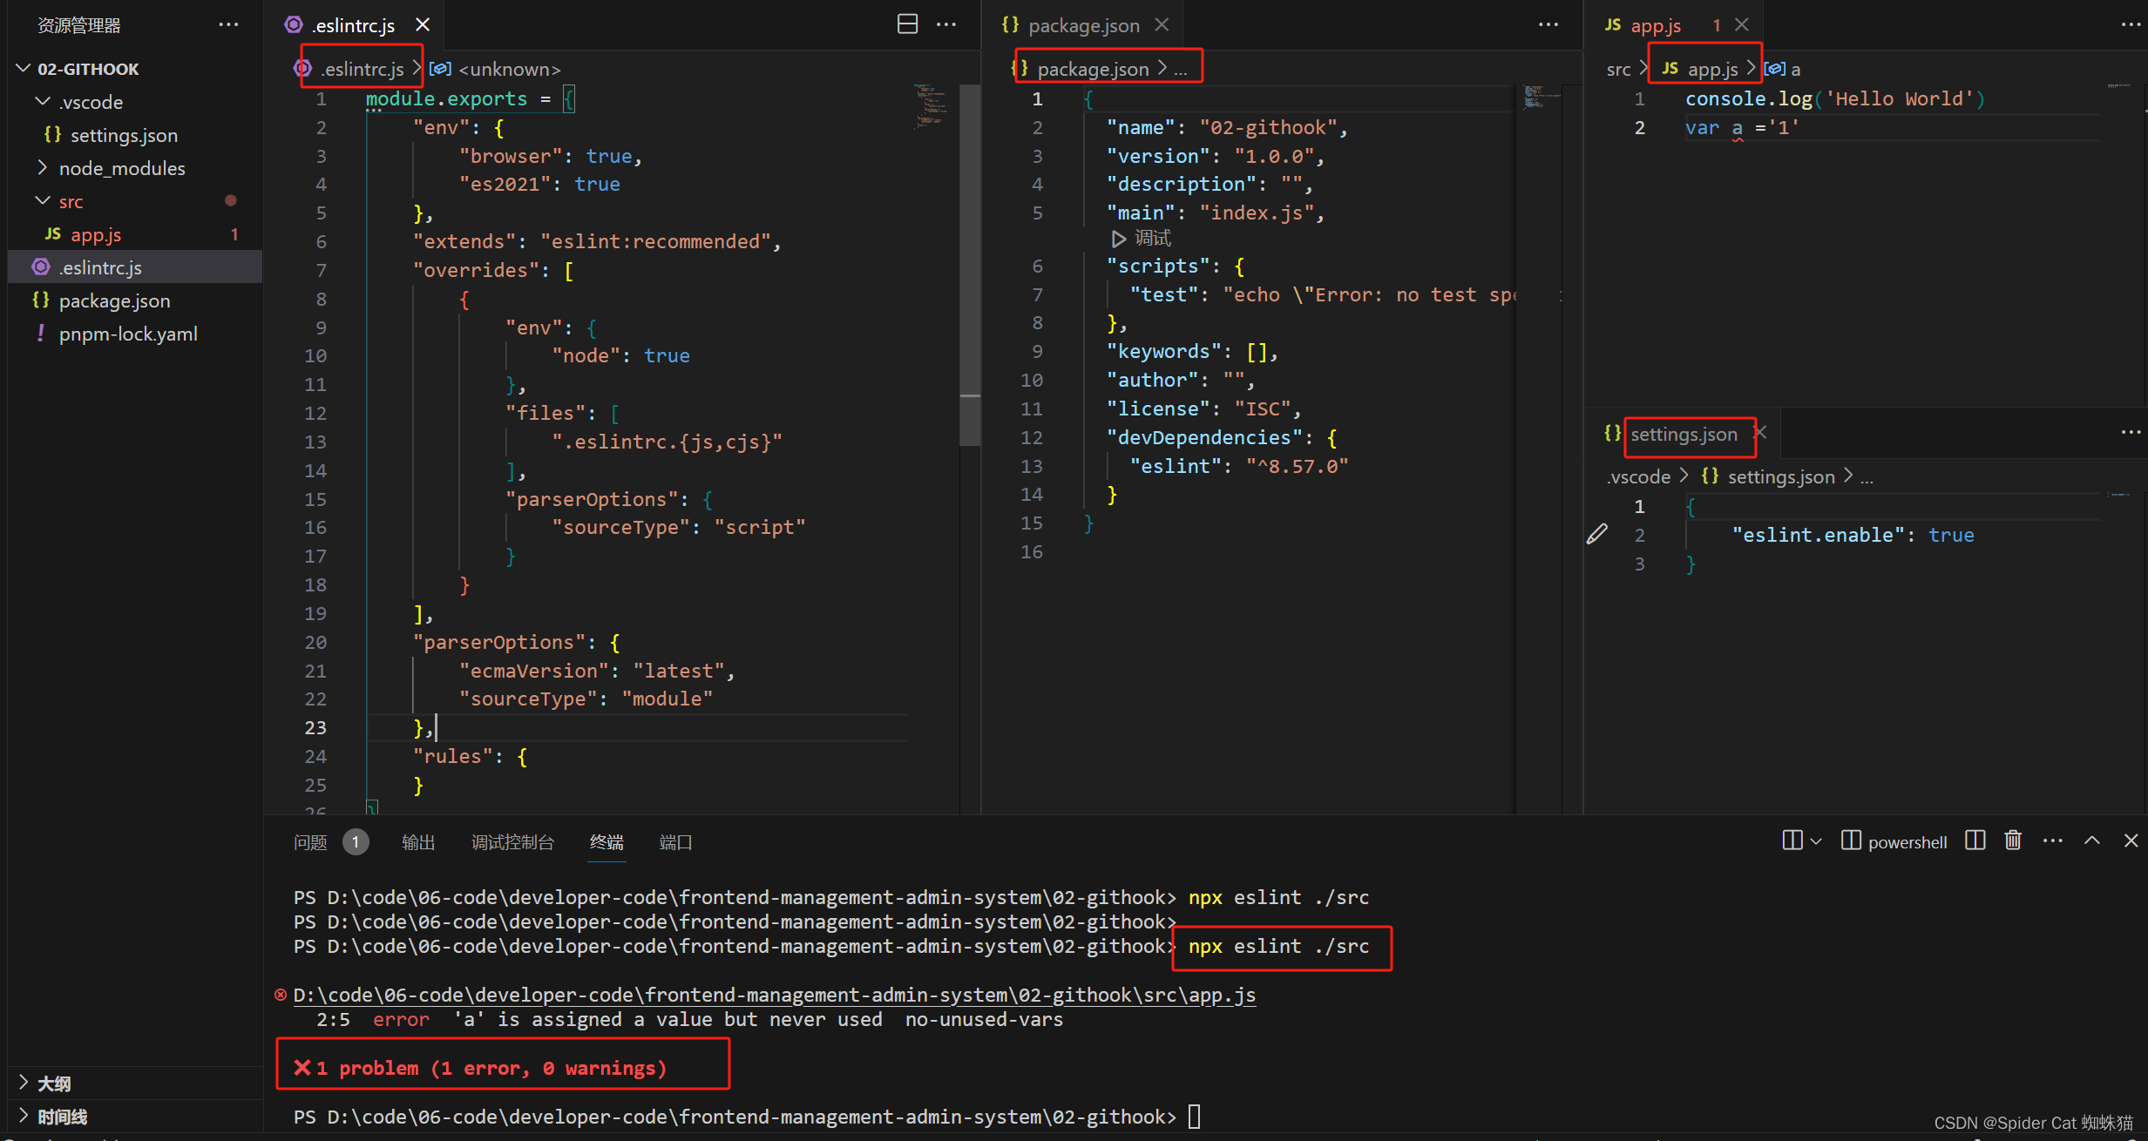The image size is (2148, 1141).
Task: Open app.js file path link in terminal
Action: click(774, 995)
